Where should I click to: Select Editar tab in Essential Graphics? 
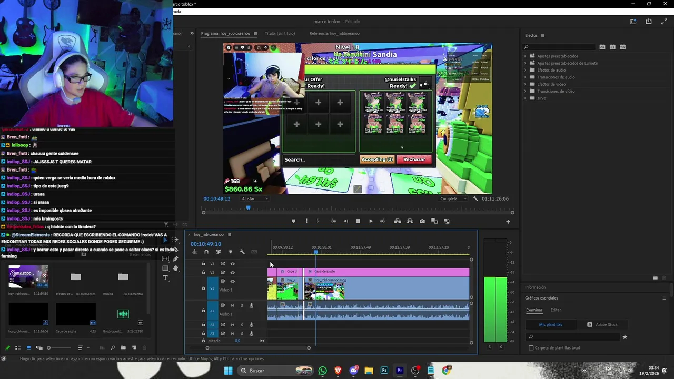tap(556, 310)
